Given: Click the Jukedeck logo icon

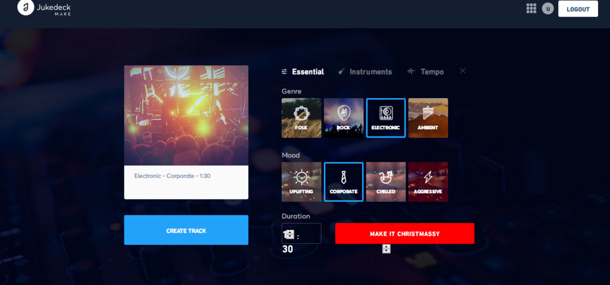Looking at the screenshot, I should click(x=25, y=7).
